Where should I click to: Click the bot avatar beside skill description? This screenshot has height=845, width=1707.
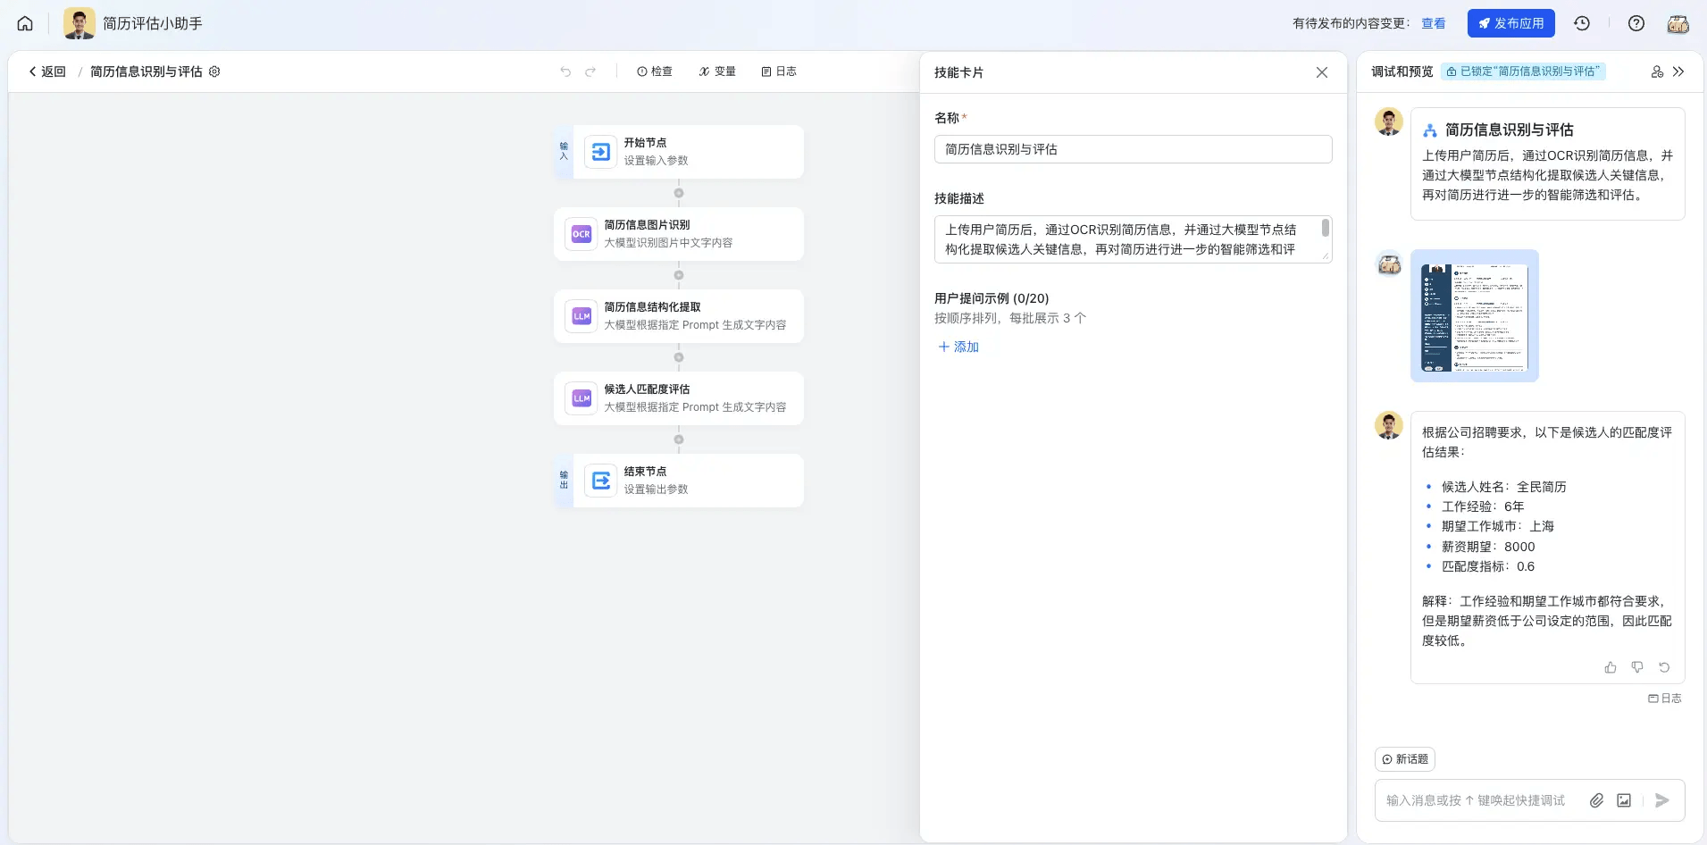(1389, 122)
